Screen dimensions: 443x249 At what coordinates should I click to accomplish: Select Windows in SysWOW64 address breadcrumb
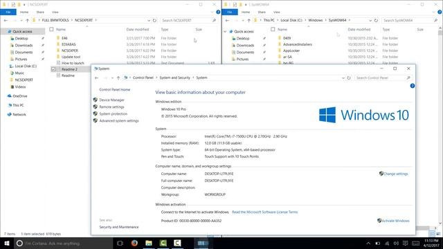point(316,20)
